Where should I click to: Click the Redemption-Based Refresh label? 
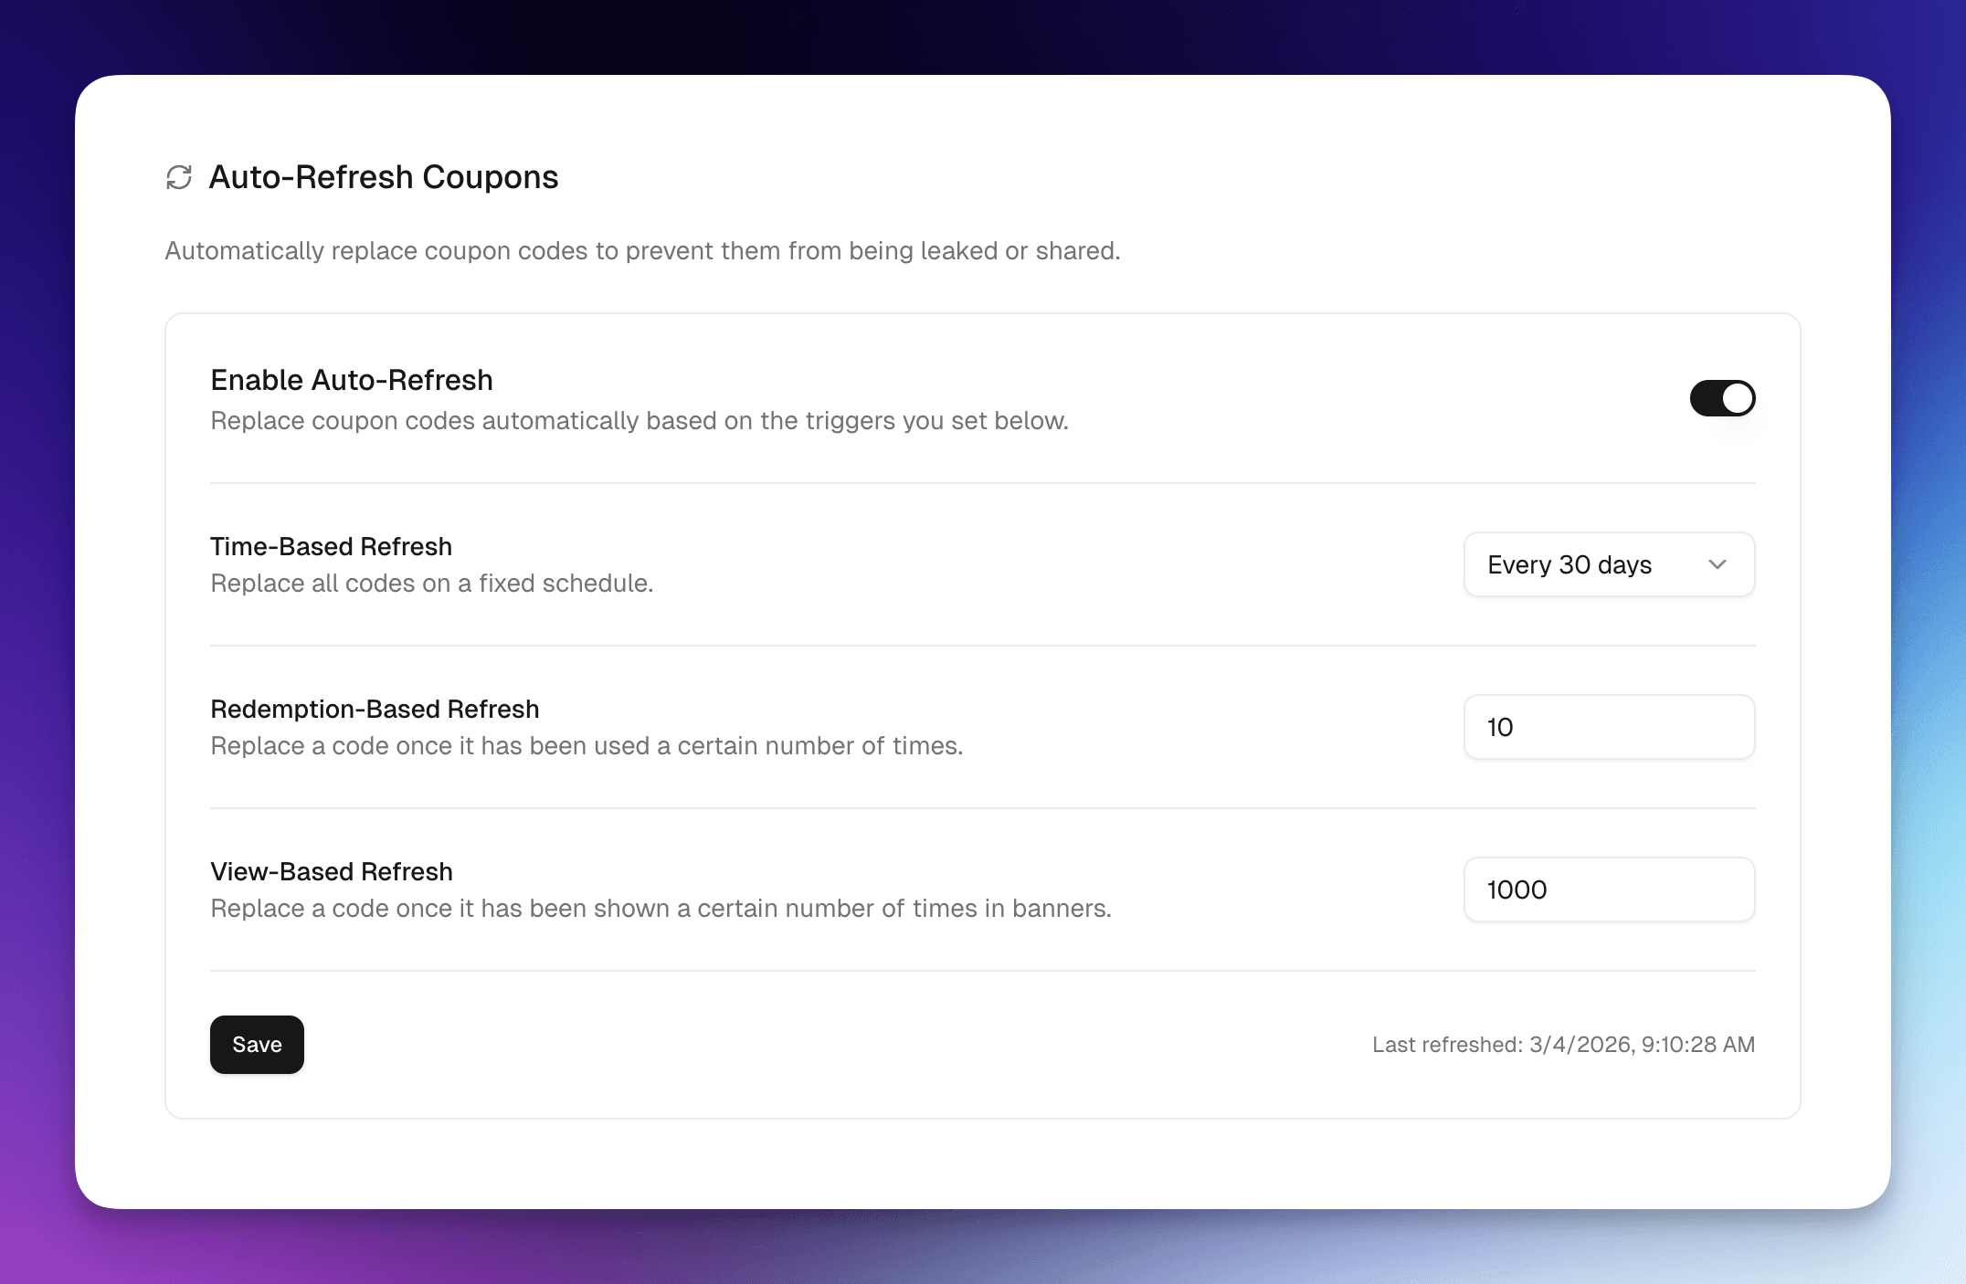pyautogui.click(x=375, y=709)
